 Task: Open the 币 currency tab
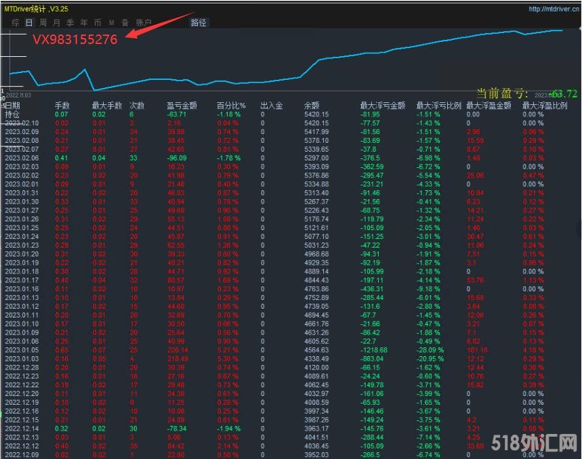98,22
